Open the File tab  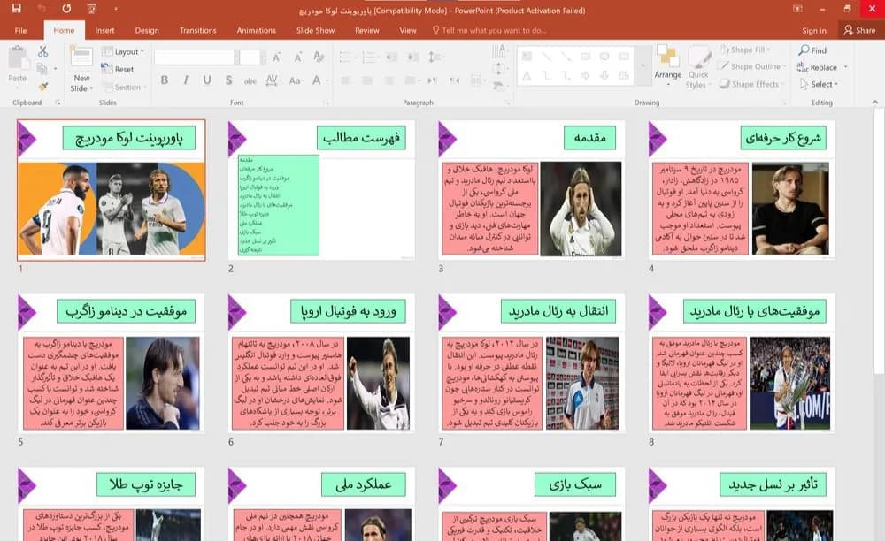point(21,30)
